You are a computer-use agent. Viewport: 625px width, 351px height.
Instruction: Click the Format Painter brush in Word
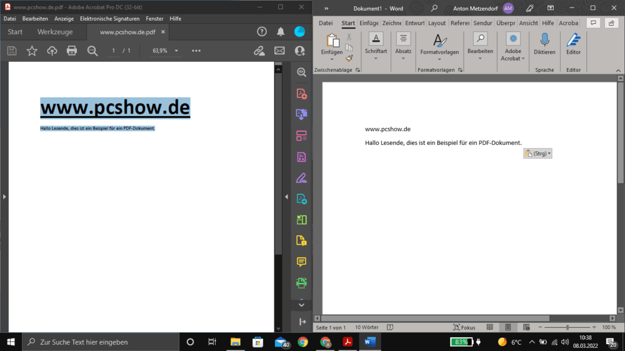click(349, 58)
